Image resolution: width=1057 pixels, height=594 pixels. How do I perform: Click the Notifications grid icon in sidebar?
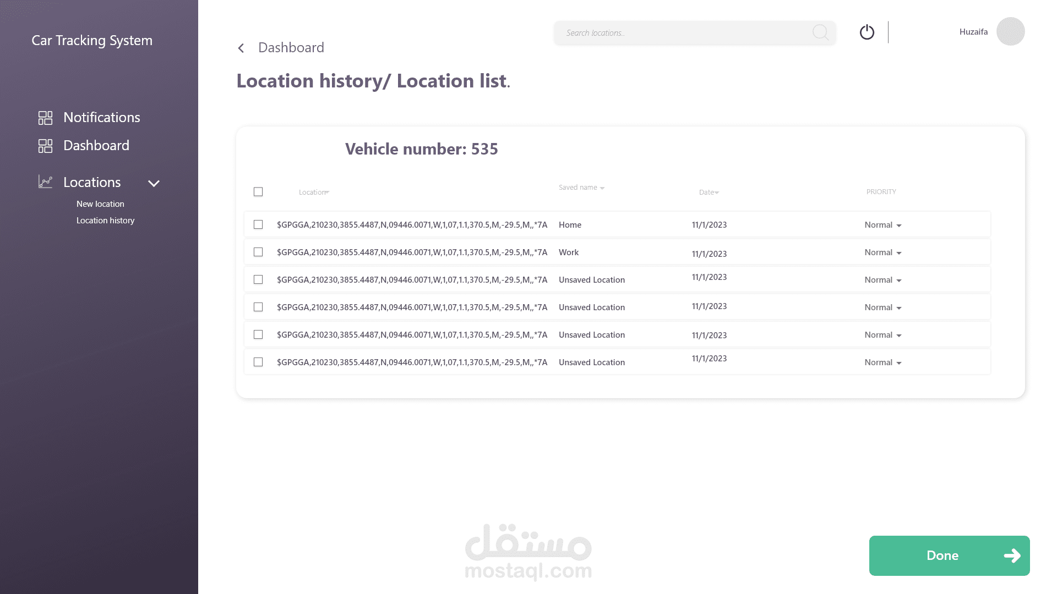[x=45, y=118]
